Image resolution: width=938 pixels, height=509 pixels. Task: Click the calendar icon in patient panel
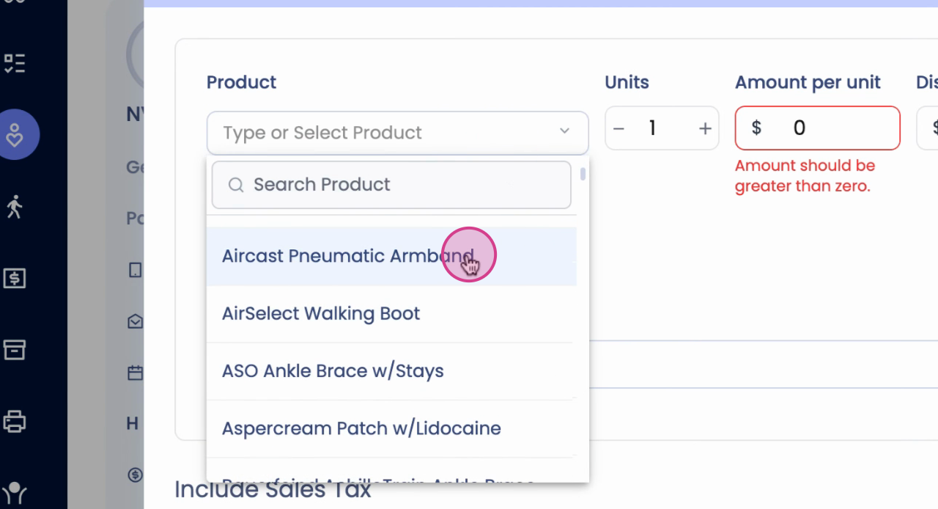point(135,373)
